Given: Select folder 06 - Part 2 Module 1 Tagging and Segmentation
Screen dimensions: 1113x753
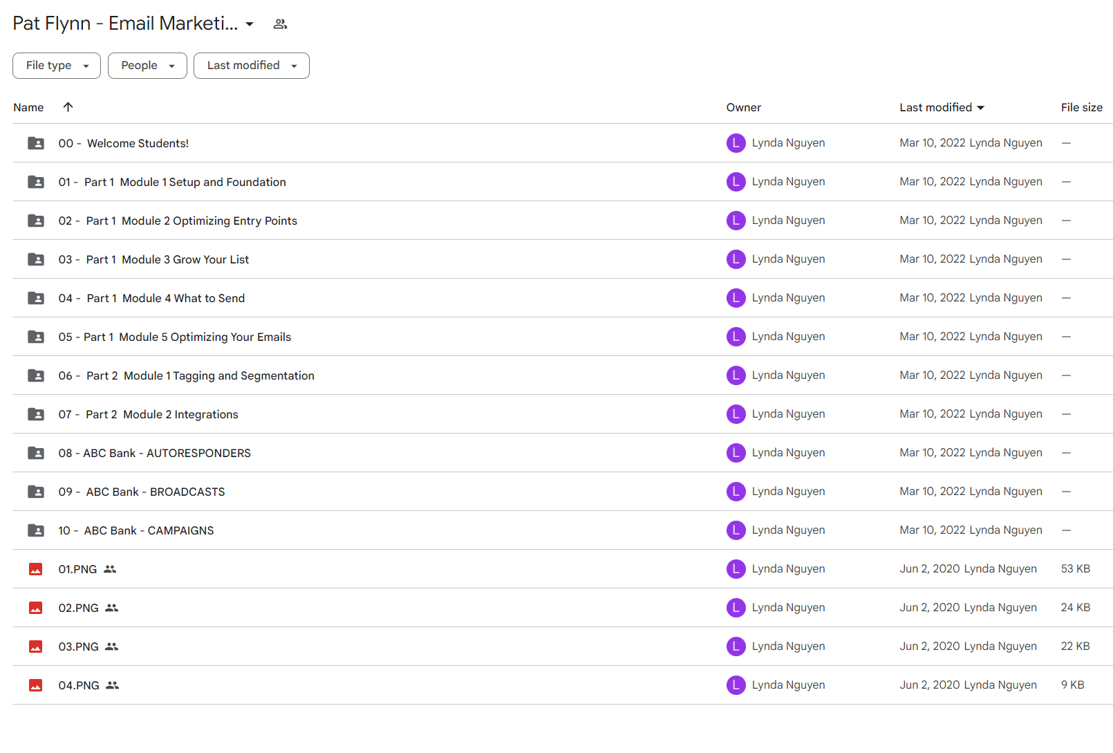Looking at the screenshot, I should tap(186, 375).
